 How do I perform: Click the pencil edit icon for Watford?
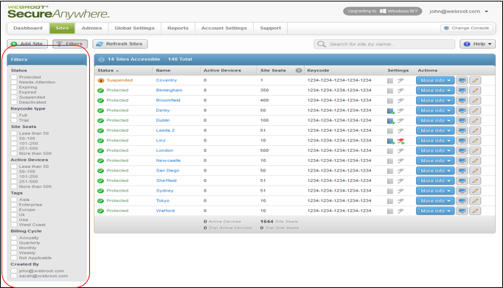(x=475, y=211)
